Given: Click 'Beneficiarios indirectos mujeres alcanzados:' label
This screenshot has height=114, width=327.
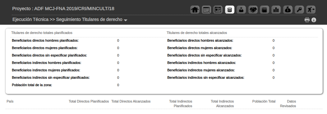Looking at the screenshot, I should [x=201, y=70].
